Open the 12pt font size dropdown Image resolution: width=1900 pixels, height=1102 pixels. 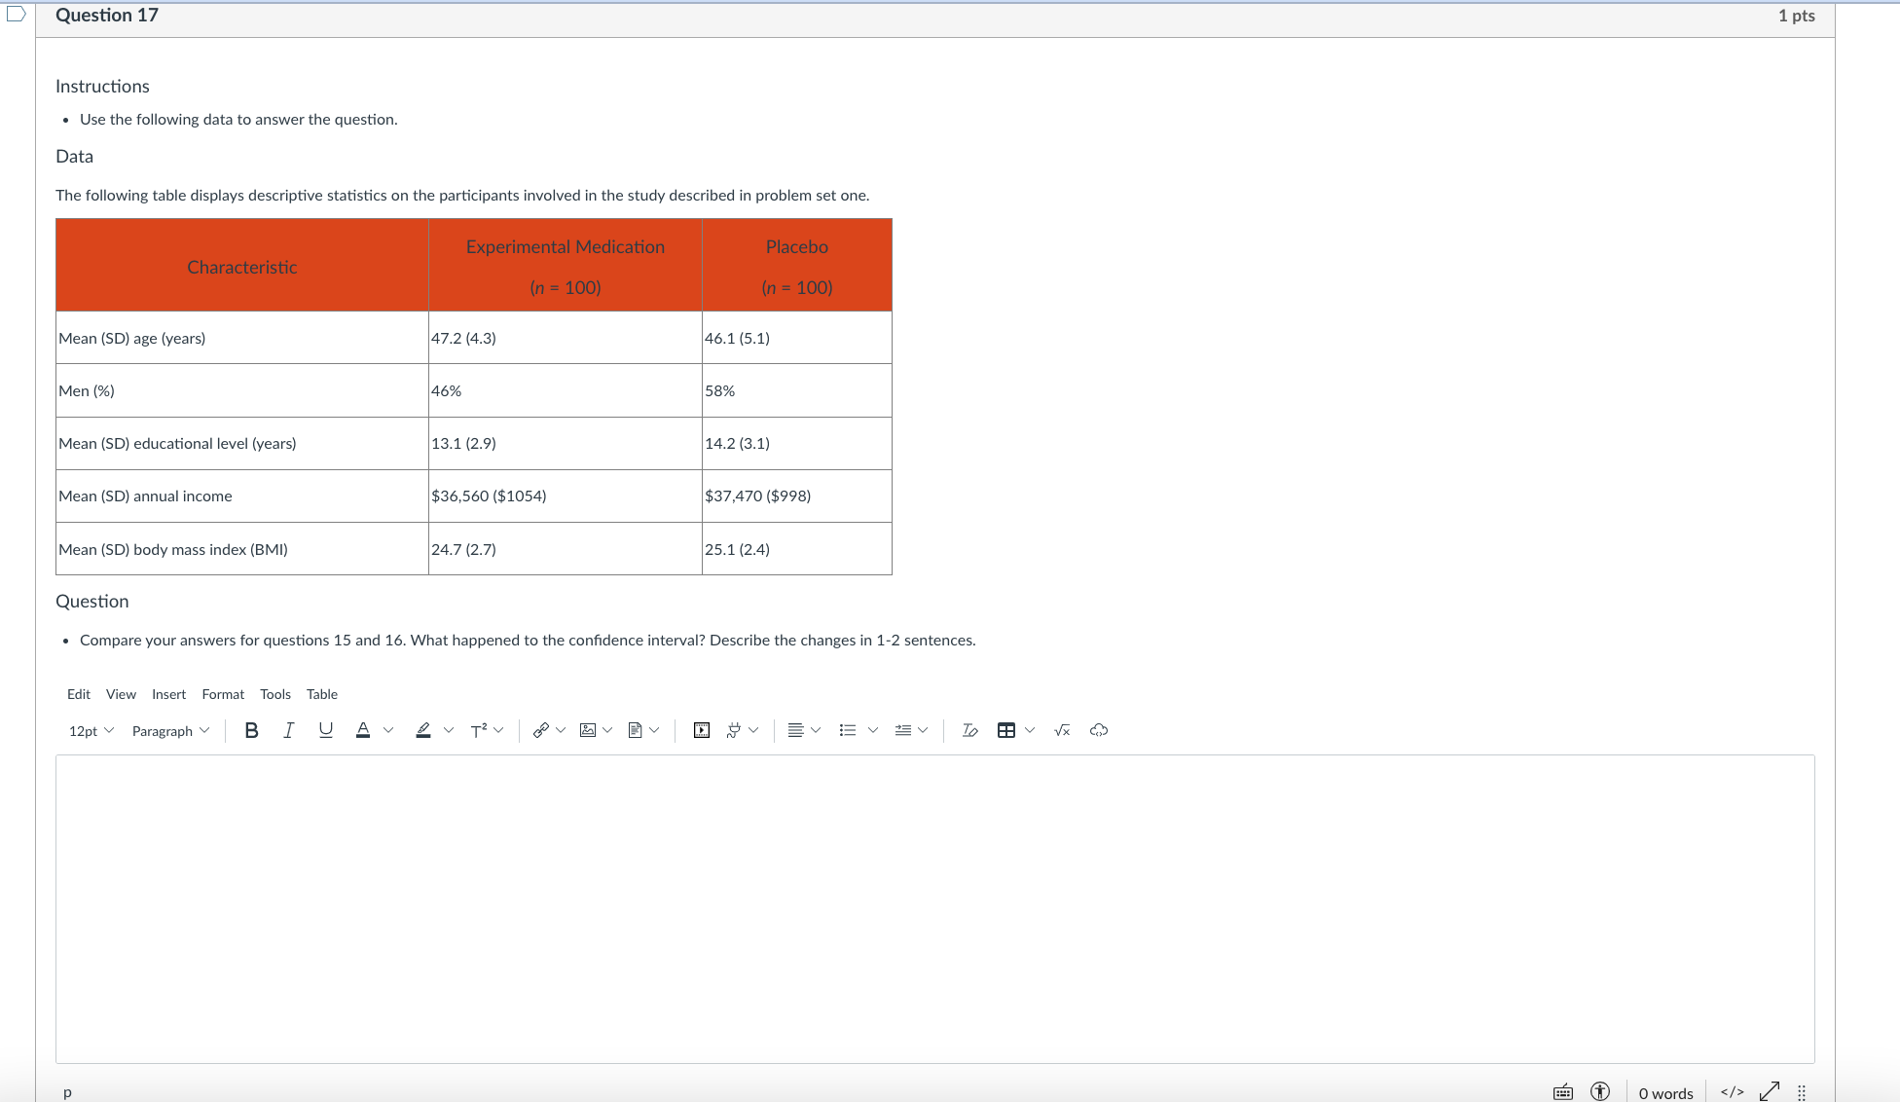(x=91, y=731)
